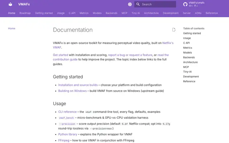This screenshot has width=229, height=143.
Task: Open the Metrics tab
Action: (84, 13)
